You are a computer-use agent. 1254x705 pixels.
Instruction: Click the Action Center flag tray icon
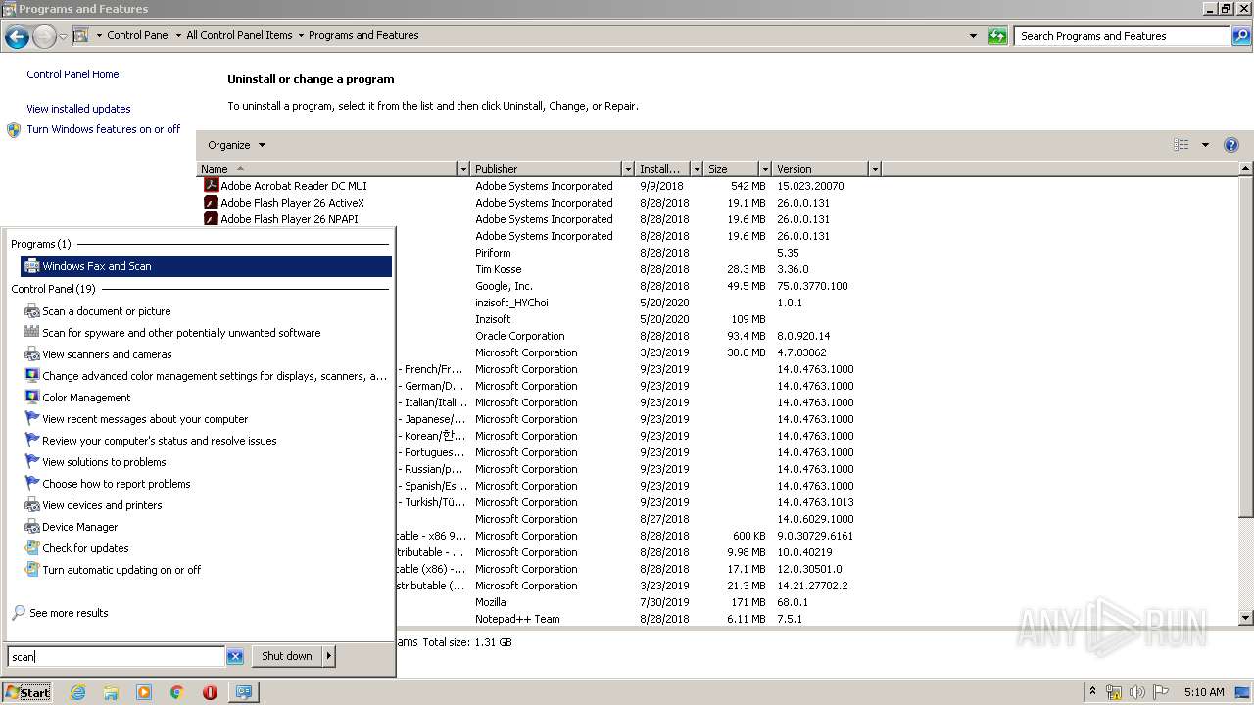1161,692
